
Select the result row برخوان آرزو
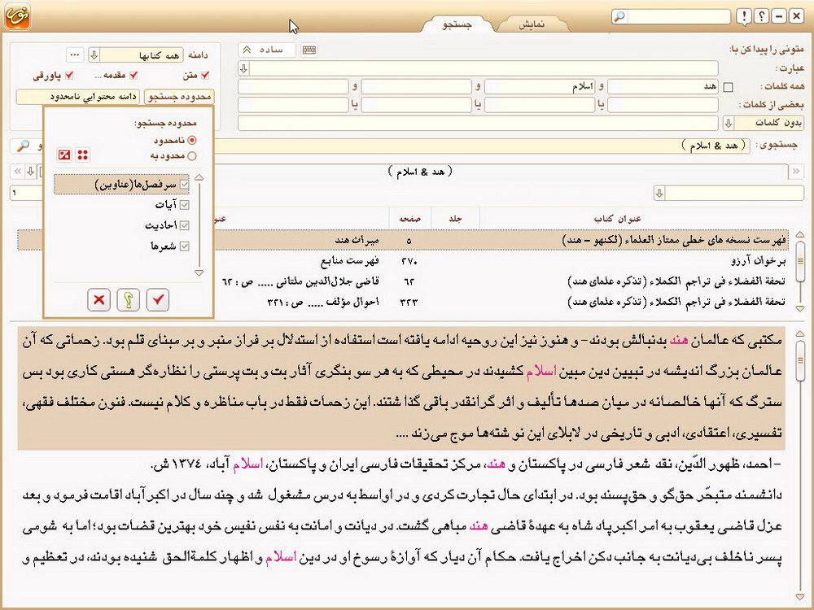403,261
